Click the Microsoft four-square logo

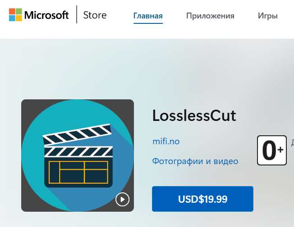point(15,15)
